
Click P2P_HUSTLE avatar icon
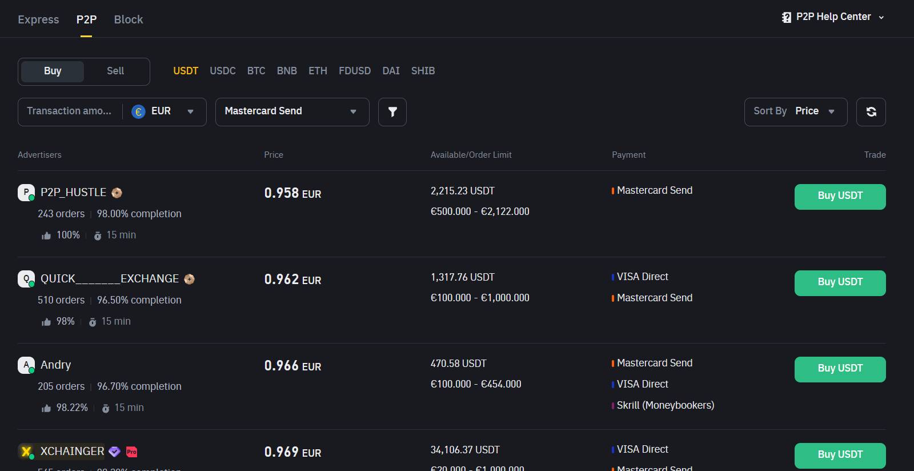(26, 193)
